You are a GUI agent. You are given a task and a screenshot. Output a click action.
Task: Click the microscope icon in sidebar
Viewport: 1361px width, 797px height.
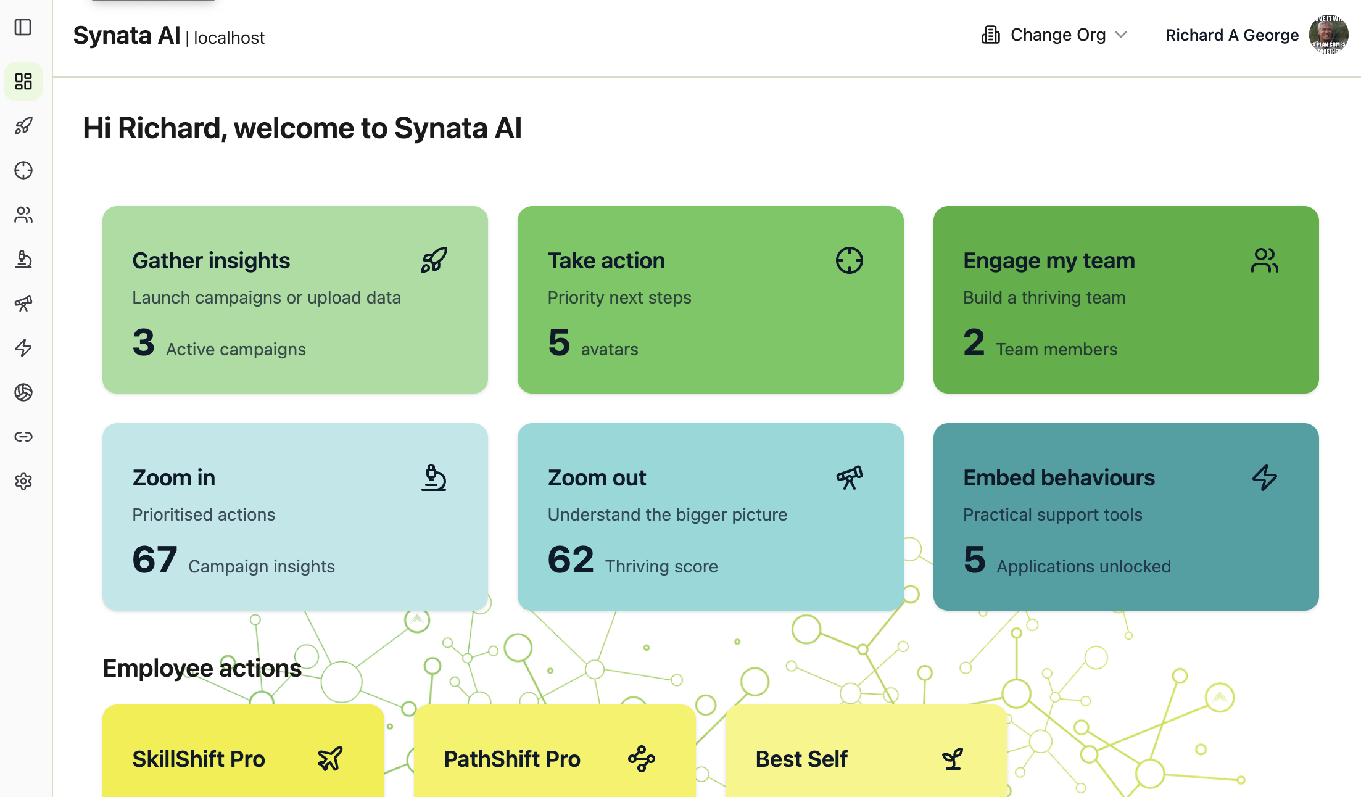23,259
